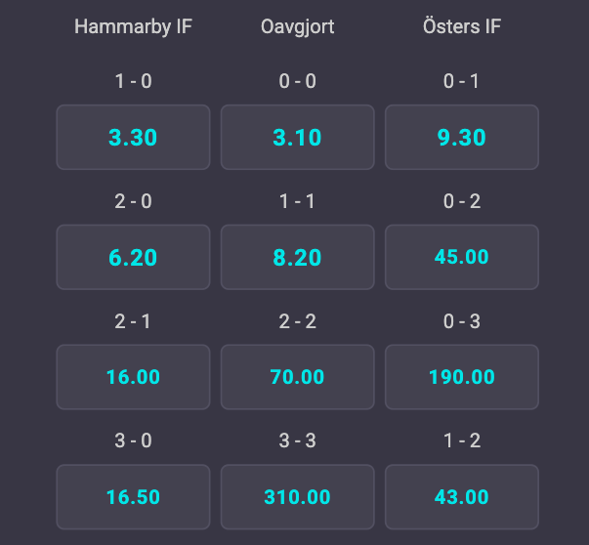Click the "0 - 0" score label text
The width and height of the screenshot is (589, 545).
point(297,81)
